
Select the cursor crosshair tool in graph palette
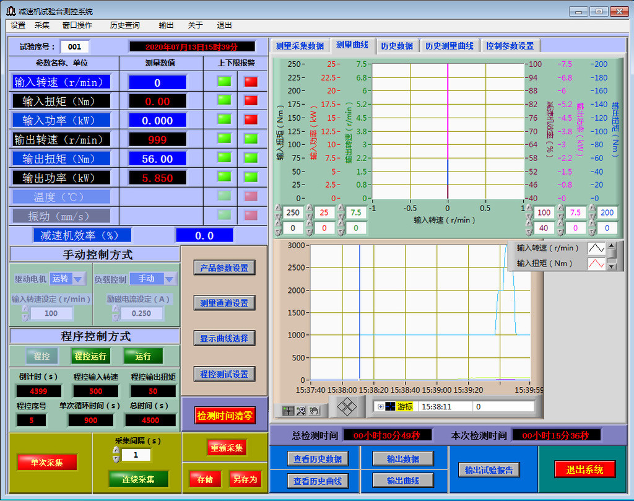tap(289, 410)
